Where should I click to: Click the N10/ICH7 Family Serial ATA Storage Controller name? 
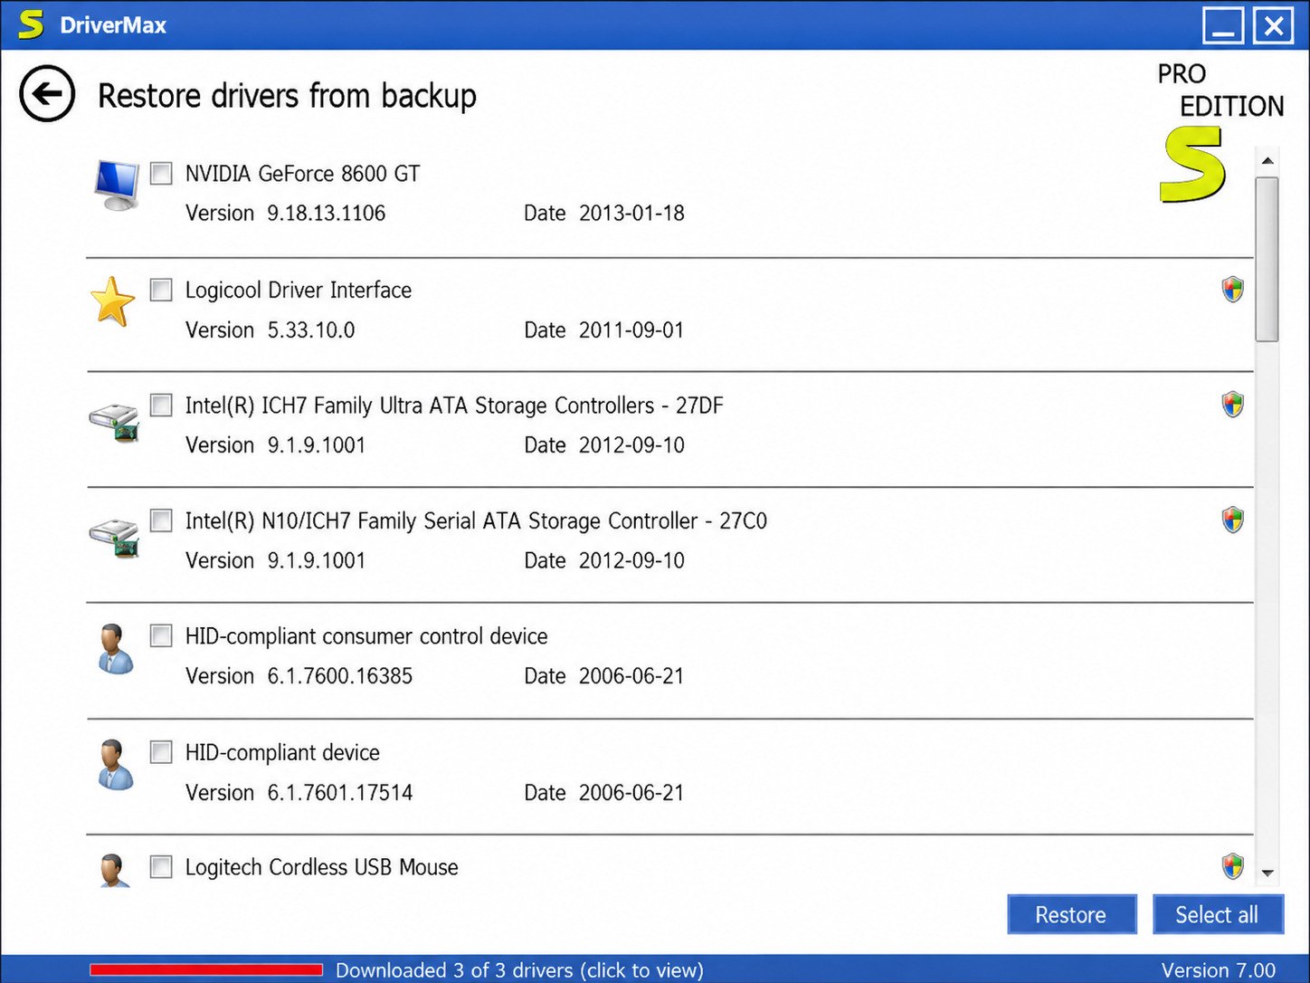pyautogui.click(x=476, y=520)
